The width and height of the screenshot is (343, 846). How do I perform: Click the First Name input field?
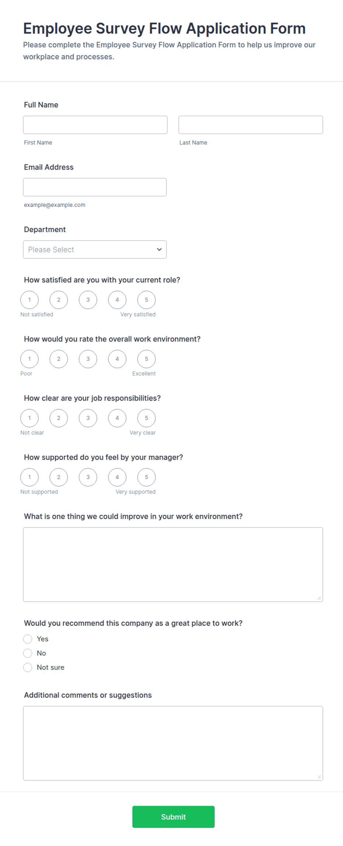(95, 125)
